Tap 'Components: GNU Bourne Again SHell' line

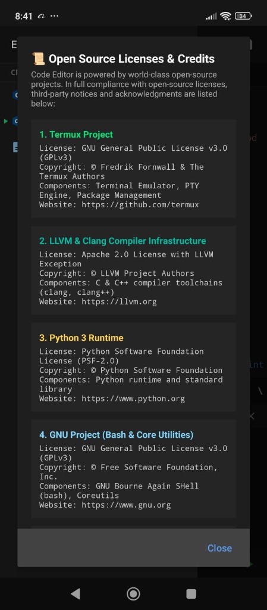pyautogui.click(x=119, y=486)
